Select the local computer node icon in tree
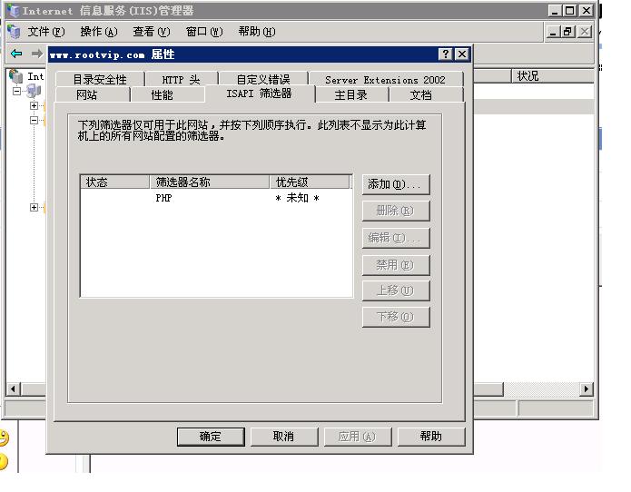 click(x=34, y=92)
